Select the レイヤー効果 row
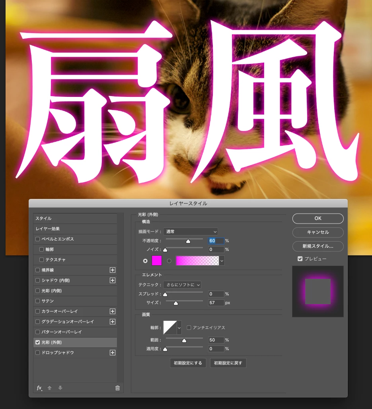The height and width of the screenshot is (409, 372). pyautogui.click(x=75, y=229)
